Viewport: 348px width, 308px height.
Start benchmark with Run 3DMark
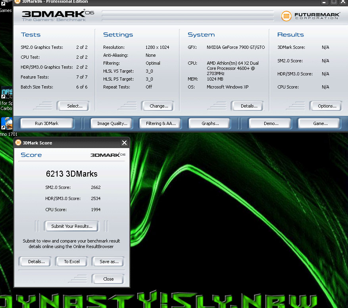coord(46,123)
